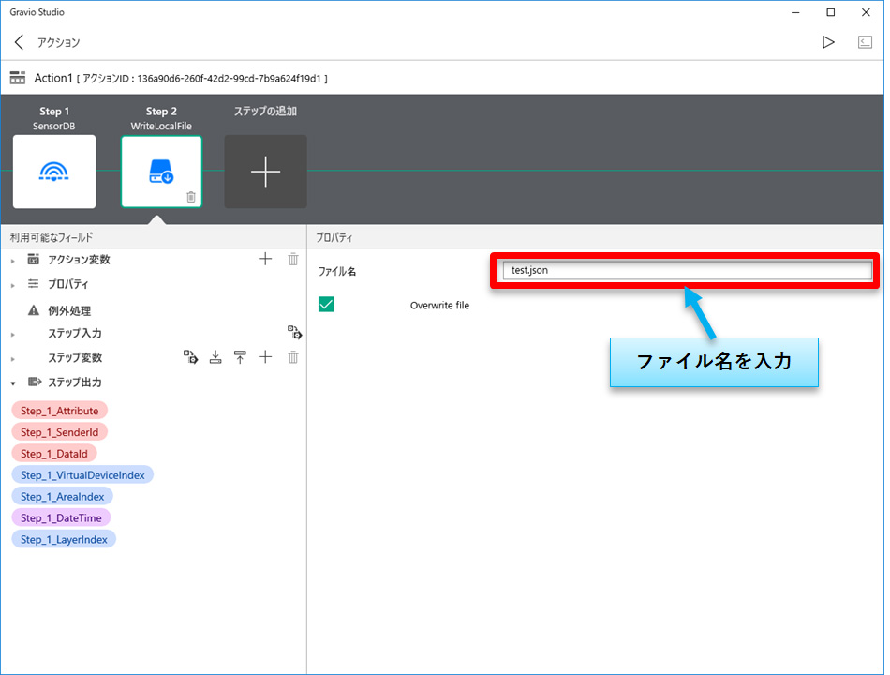The width and height of the screenshot is (890, 675).
Task: Add a step variable with the plus icon
Action: 265,357
